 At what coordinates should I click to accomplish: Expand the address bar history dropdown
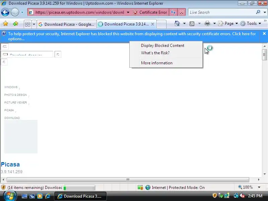point(128,12)
